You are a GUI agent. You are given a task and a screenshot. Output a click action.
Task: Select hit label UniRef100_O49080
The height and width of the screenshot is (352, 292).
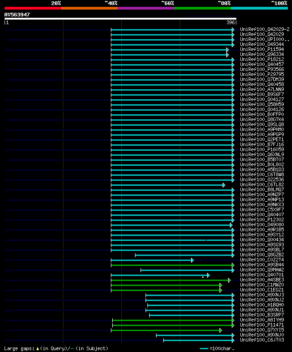coord(262,225)
